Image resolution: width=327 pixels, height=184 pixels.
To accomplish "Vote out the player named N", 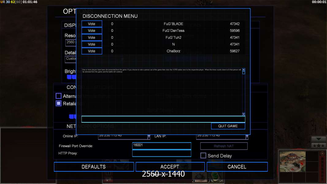I will [92, 44].
